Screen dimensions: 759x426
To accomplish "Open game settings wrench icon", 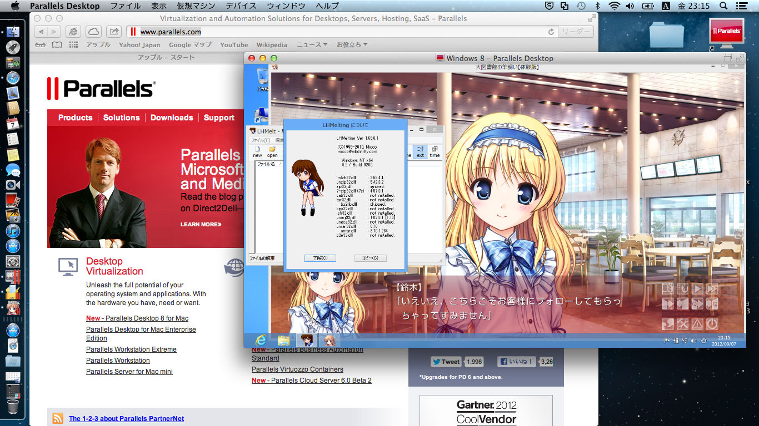I will [x=682, y=324].
